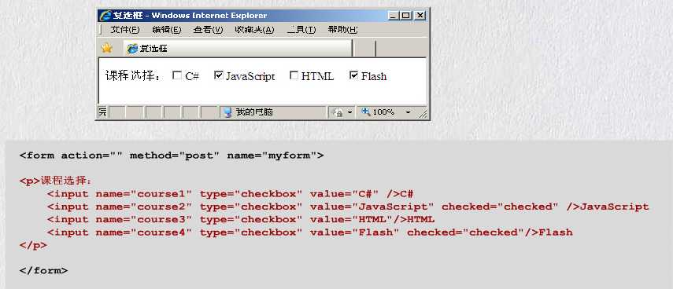Screen dimensions: 673x289
Task: Click the opening form tag code line
Action: click(172, 155)
